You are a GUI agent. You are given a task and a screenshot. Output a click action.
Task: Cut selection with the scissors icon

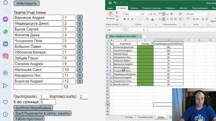pos(117,13)
